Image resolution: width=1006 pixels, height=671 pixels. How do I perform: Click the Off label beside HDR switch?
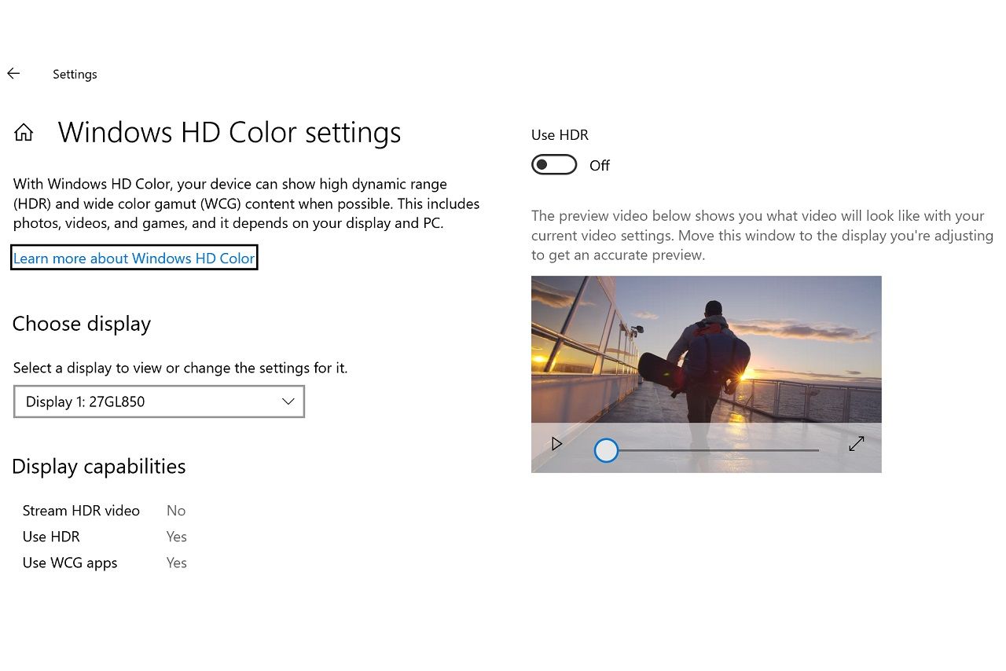point(600,166)
